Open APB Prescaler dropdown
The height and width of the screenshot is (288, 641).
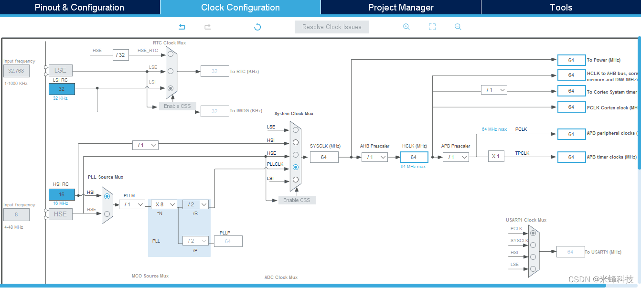[x=456, y=157]
